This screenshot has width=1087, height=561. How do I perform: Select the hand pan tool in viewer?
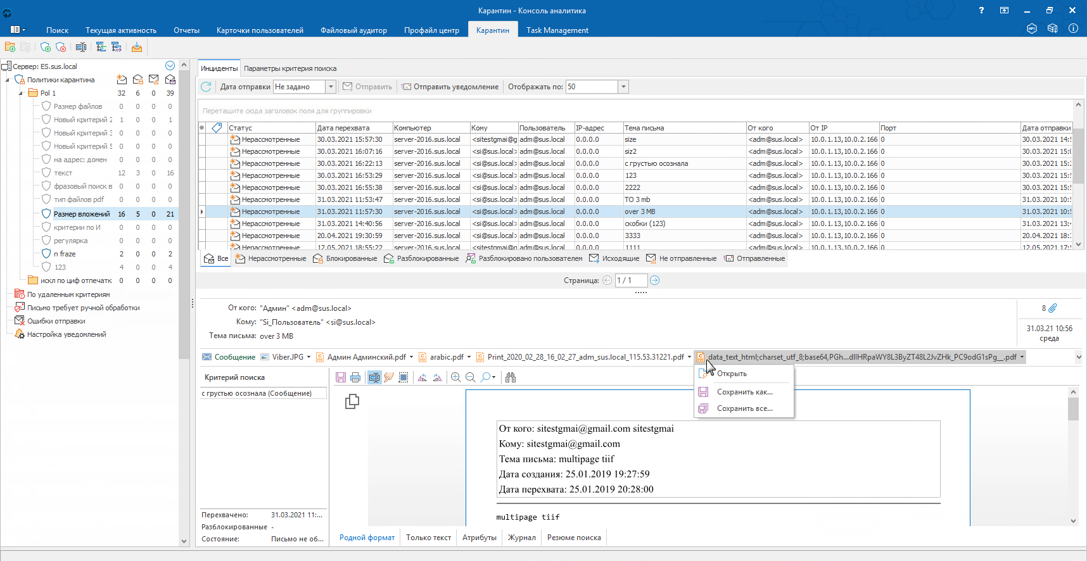tap(389, 377)
